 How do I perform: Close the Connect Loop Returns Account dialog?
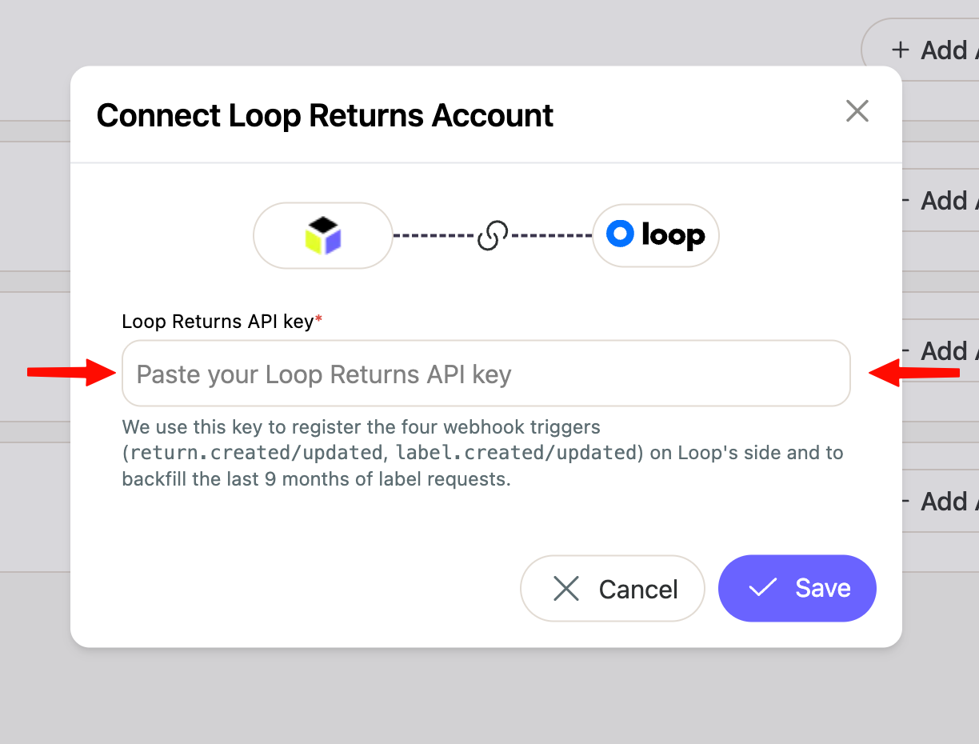(857, 111)
